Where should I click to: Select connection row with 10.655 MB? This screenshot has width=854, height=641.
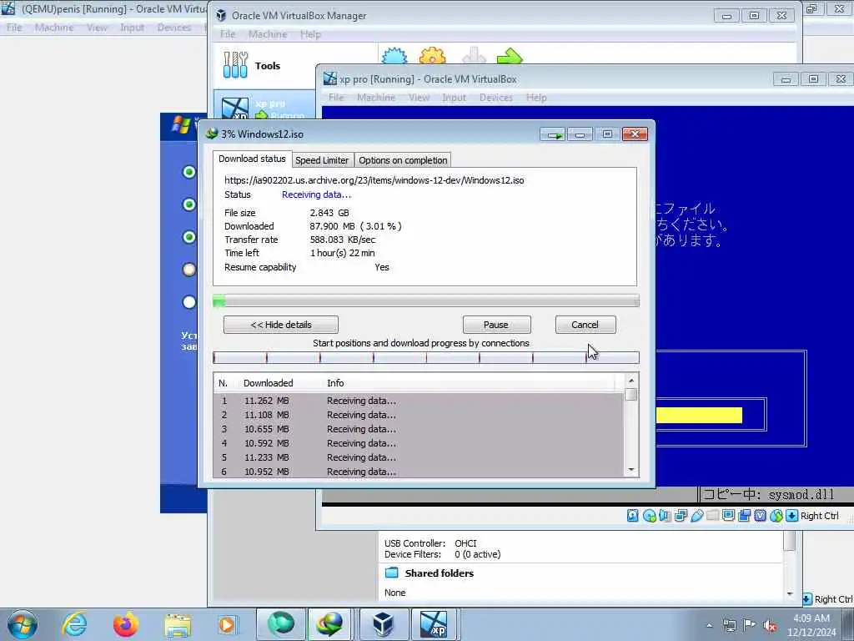[x=419, y=429]
